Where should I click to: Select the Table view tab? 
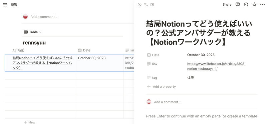(x=32, y=32)
